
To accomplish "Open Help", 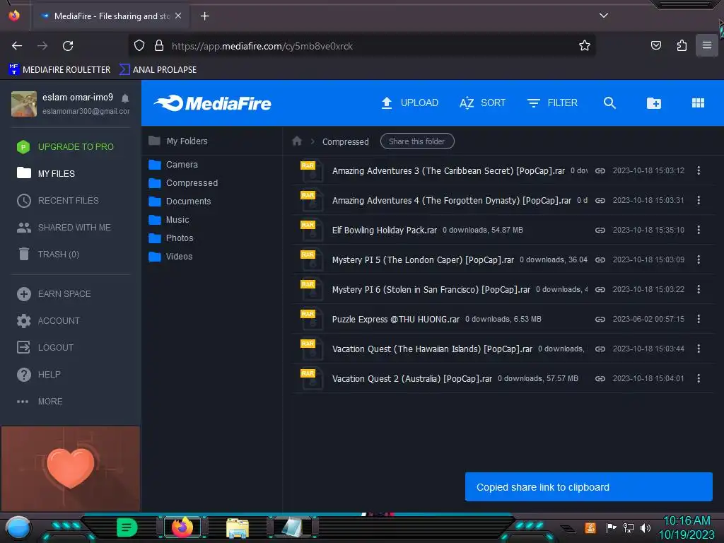I will tap(39, 375).
